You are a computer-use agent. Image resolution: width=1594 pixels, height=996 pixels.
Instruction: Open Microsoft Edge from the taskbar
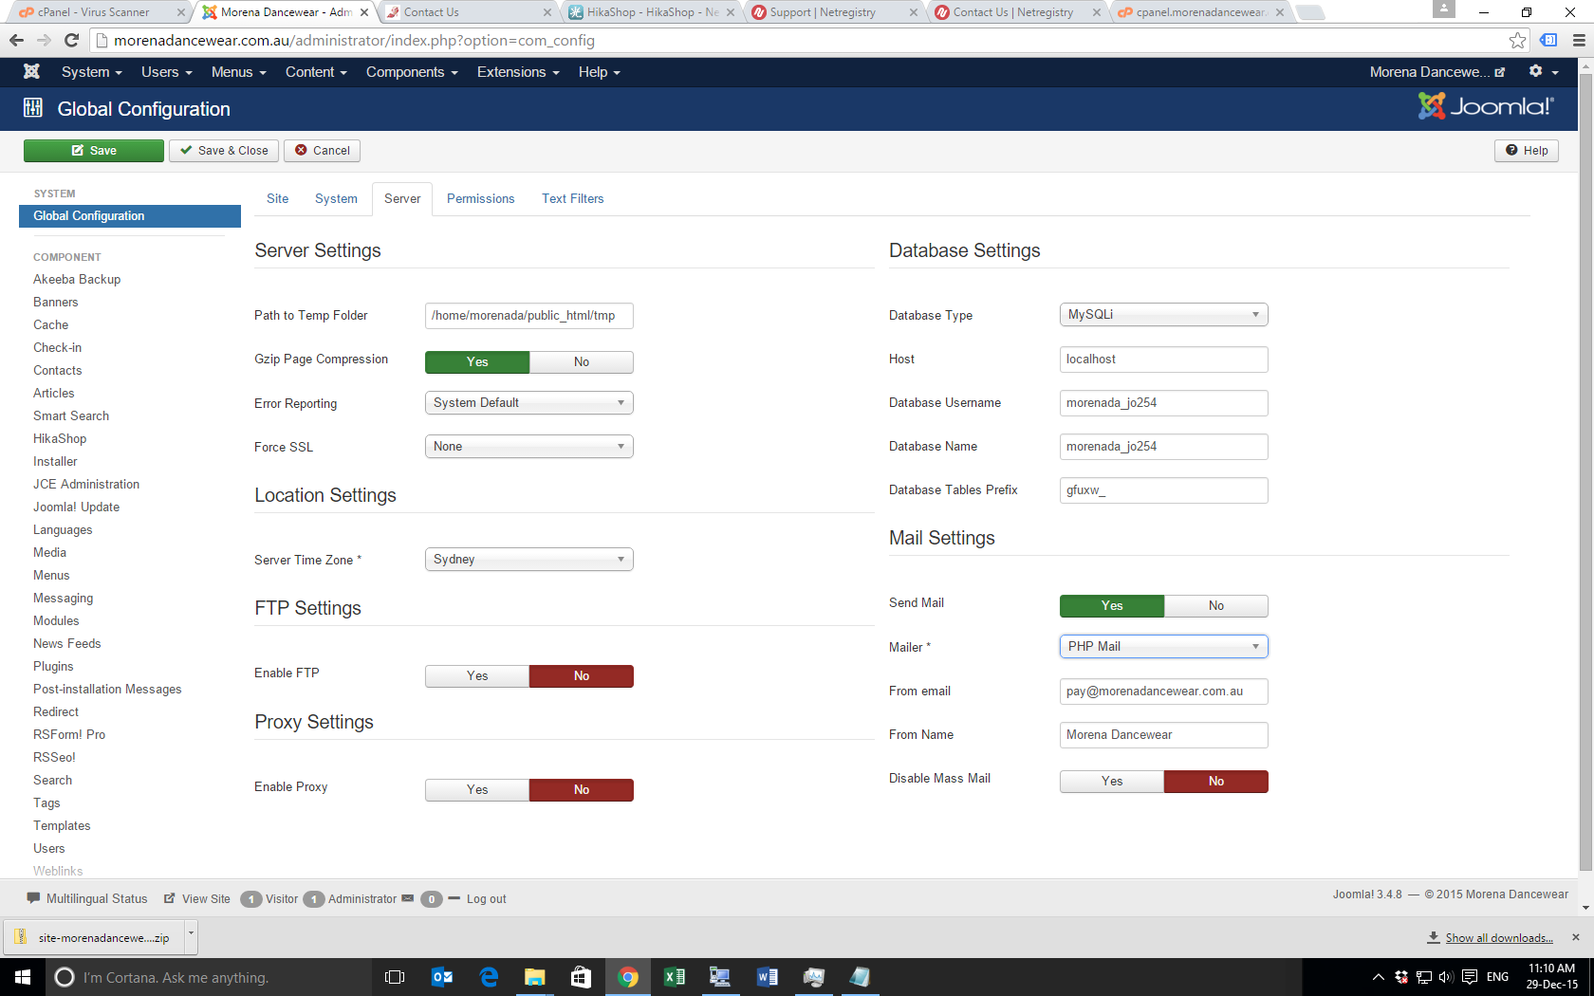(x=489, y=977)
